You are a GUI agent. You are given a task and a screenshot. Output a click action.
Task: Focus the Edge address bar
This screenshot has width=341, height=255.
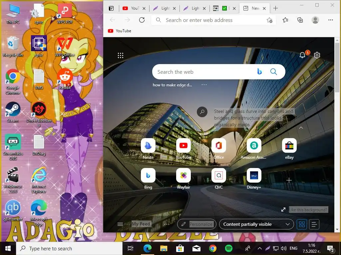tap(213, 20)
